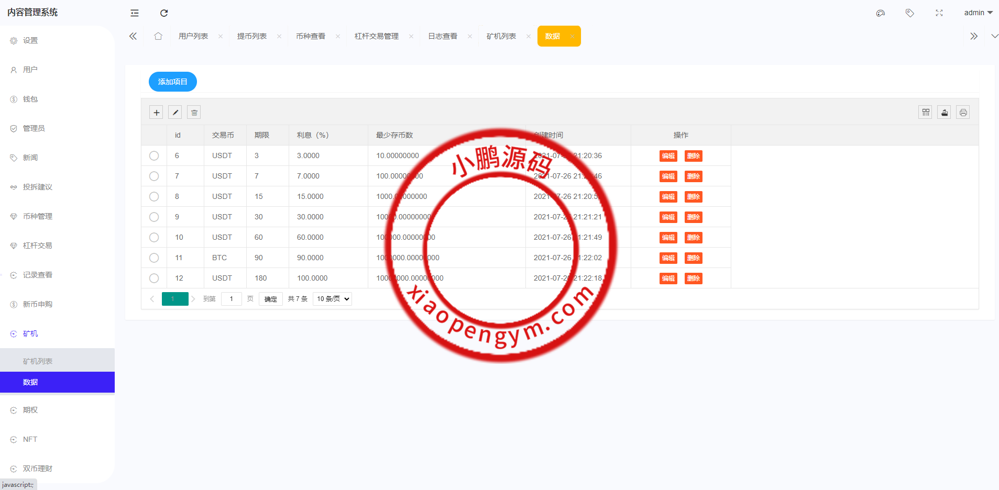999x490 pixels.
Task: Switch to the 用户列表 tab
Action: click(193, 36)
